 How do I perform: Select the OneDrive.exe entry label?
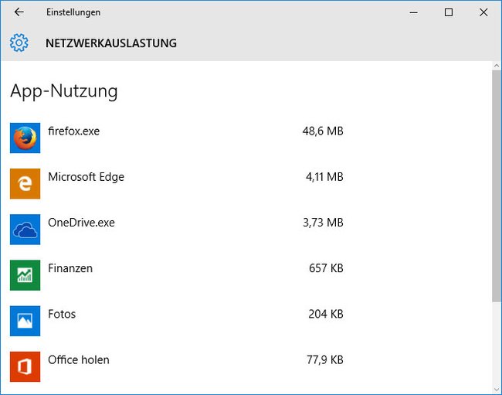coord(81,223)
